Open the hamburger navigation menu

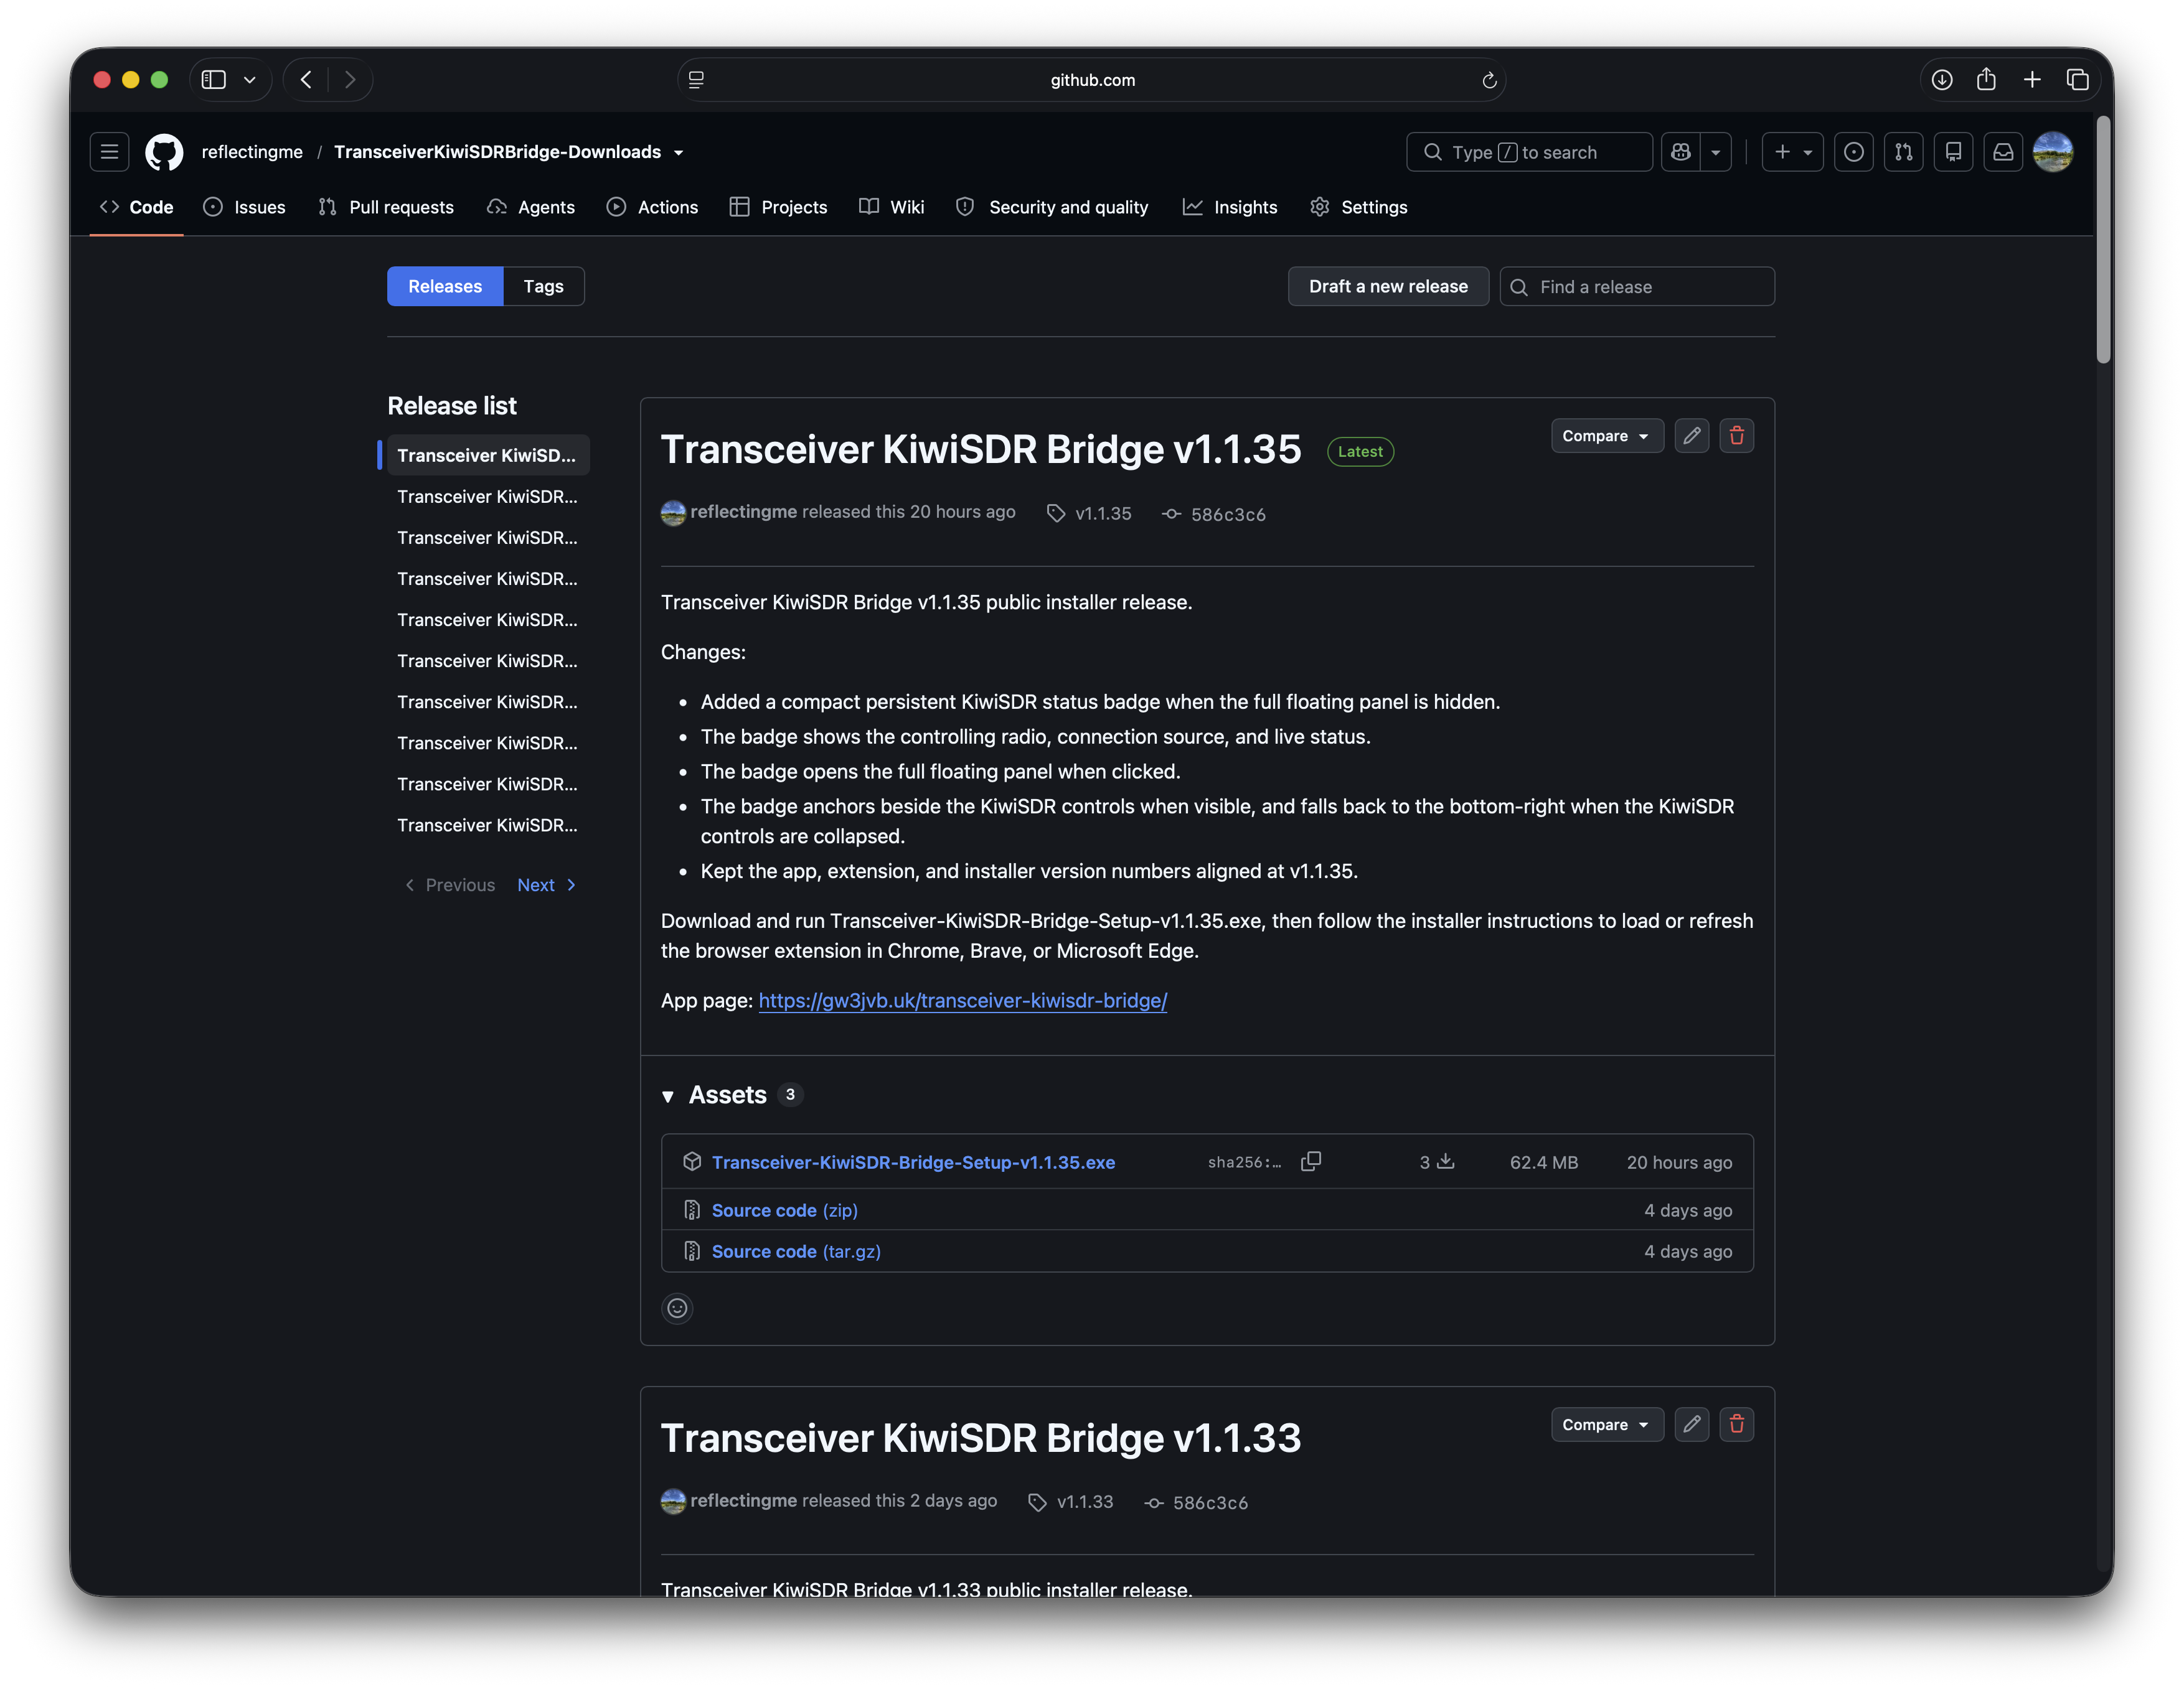click(109, 152)
